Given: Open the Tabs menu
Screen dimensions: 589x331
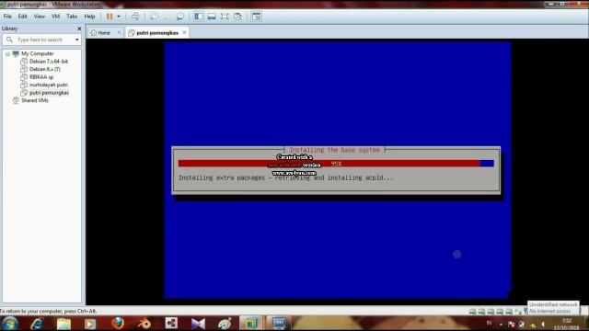Looking at the screenshot, I should [x=72, y=17].
